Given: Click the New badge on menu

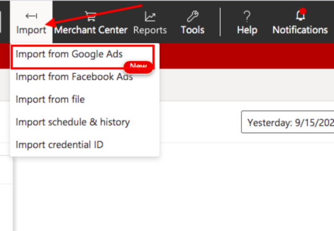Looking at the screenshot, I should [x=139, y=67].
